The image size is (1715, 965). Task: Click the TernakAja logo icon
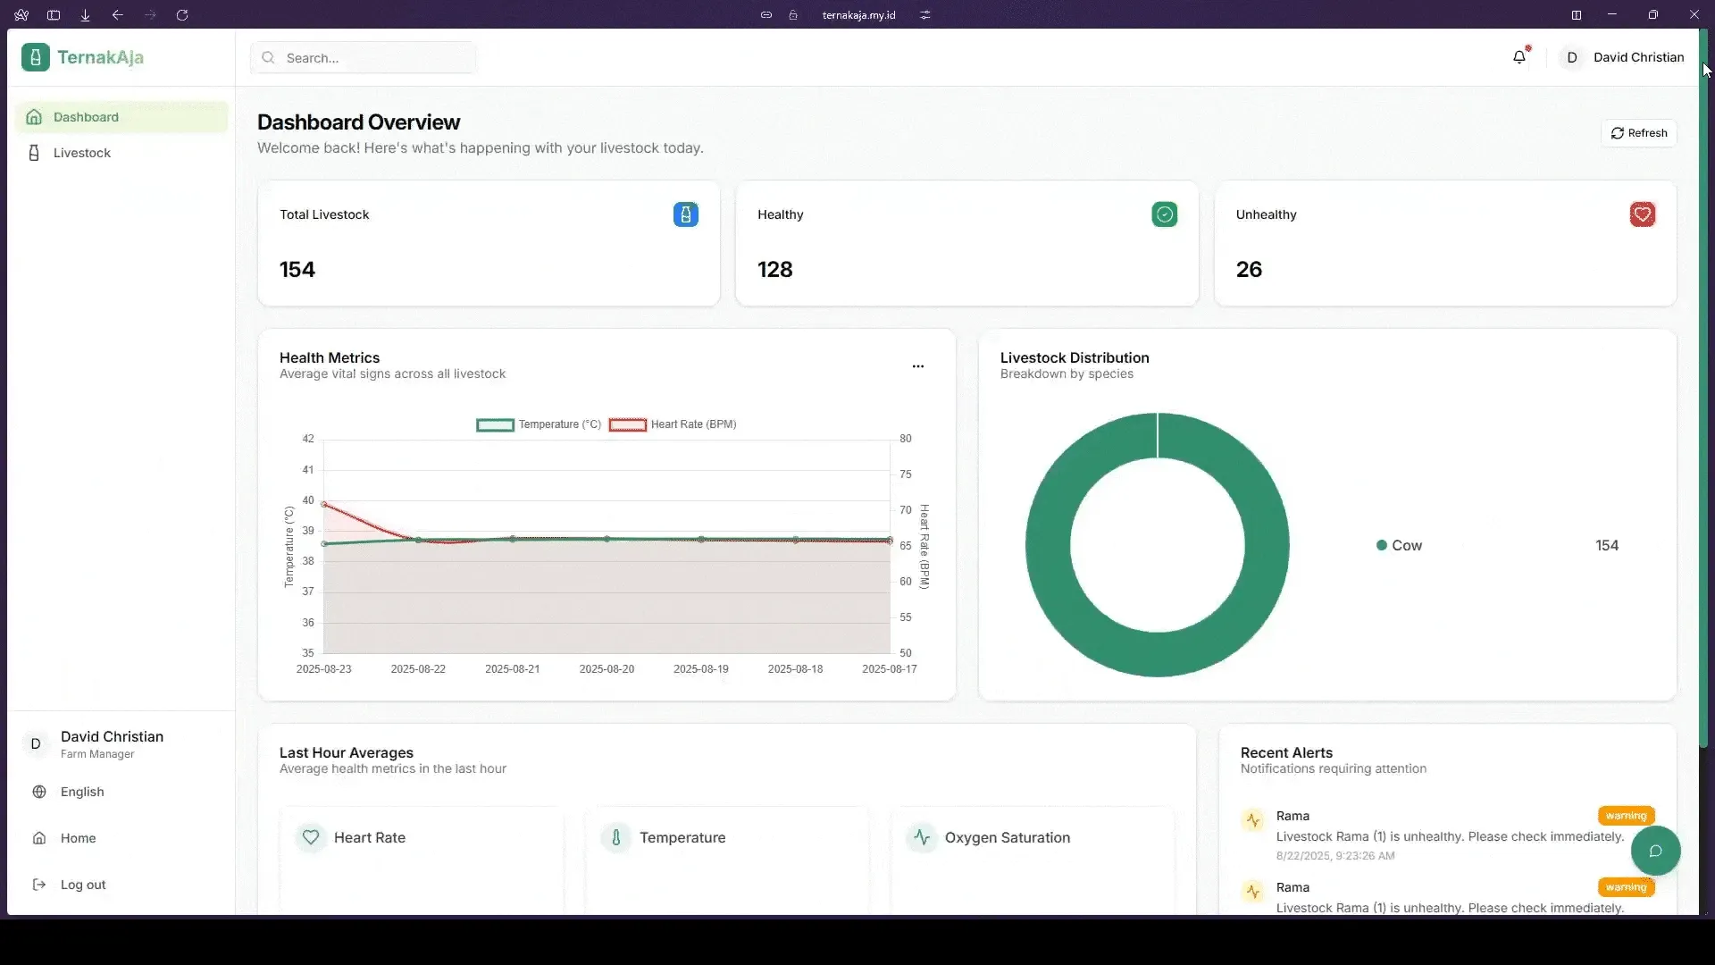click(36, 56)
